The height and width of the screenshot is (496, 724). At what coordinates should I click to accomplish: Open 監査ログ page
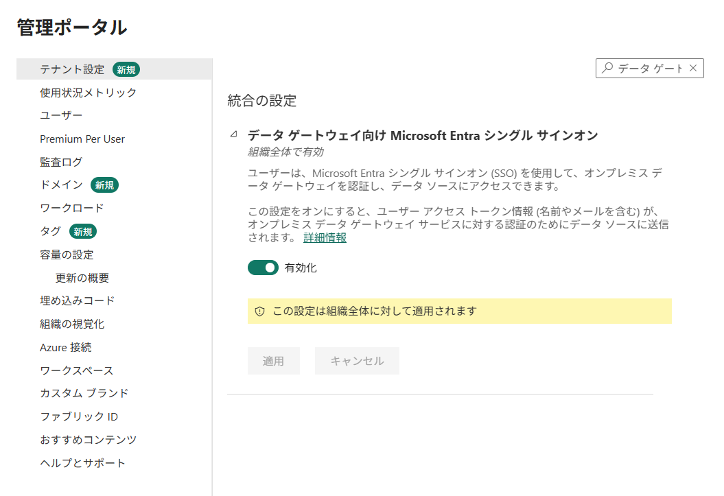coord(61,162)
